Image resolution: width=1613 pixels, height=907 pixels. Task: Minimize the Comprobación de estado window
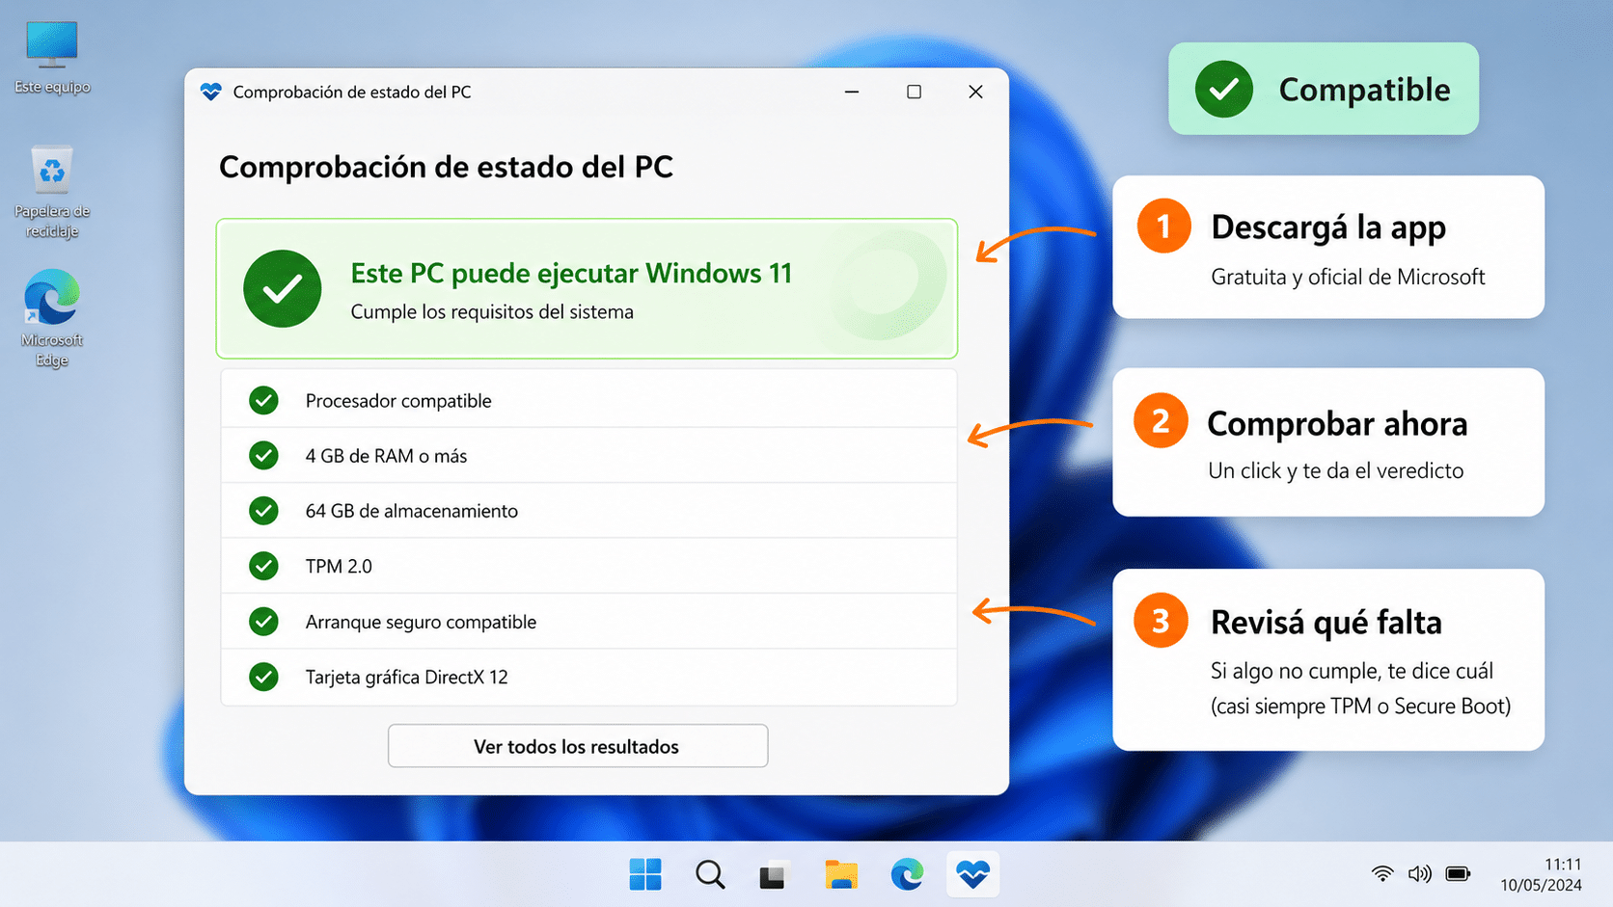point(852,92)
